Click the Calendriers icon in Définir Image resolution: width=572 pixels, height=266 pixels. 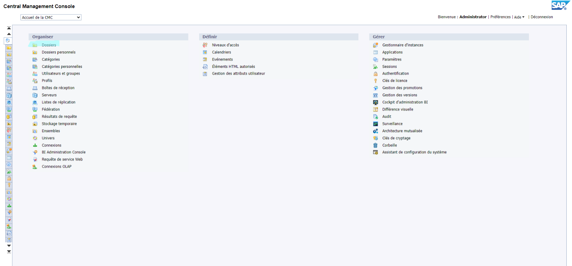click(x=205, y=52)
